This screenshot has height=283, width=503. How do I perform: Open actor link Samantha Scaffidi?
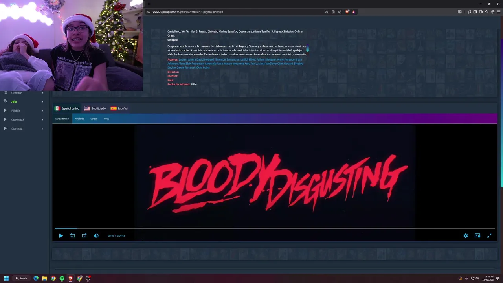pyautogui.click(x=237, y=59)
